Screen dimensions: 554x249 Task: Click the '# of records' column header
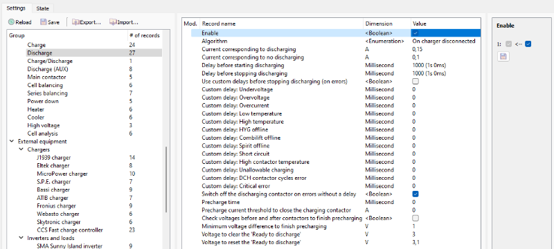pyautogui.click(x=145, y=35)
